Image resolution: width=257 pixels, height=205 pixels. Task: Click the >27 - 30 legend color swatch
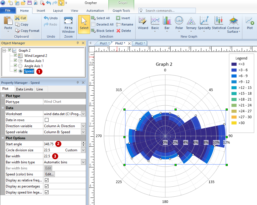234,117
